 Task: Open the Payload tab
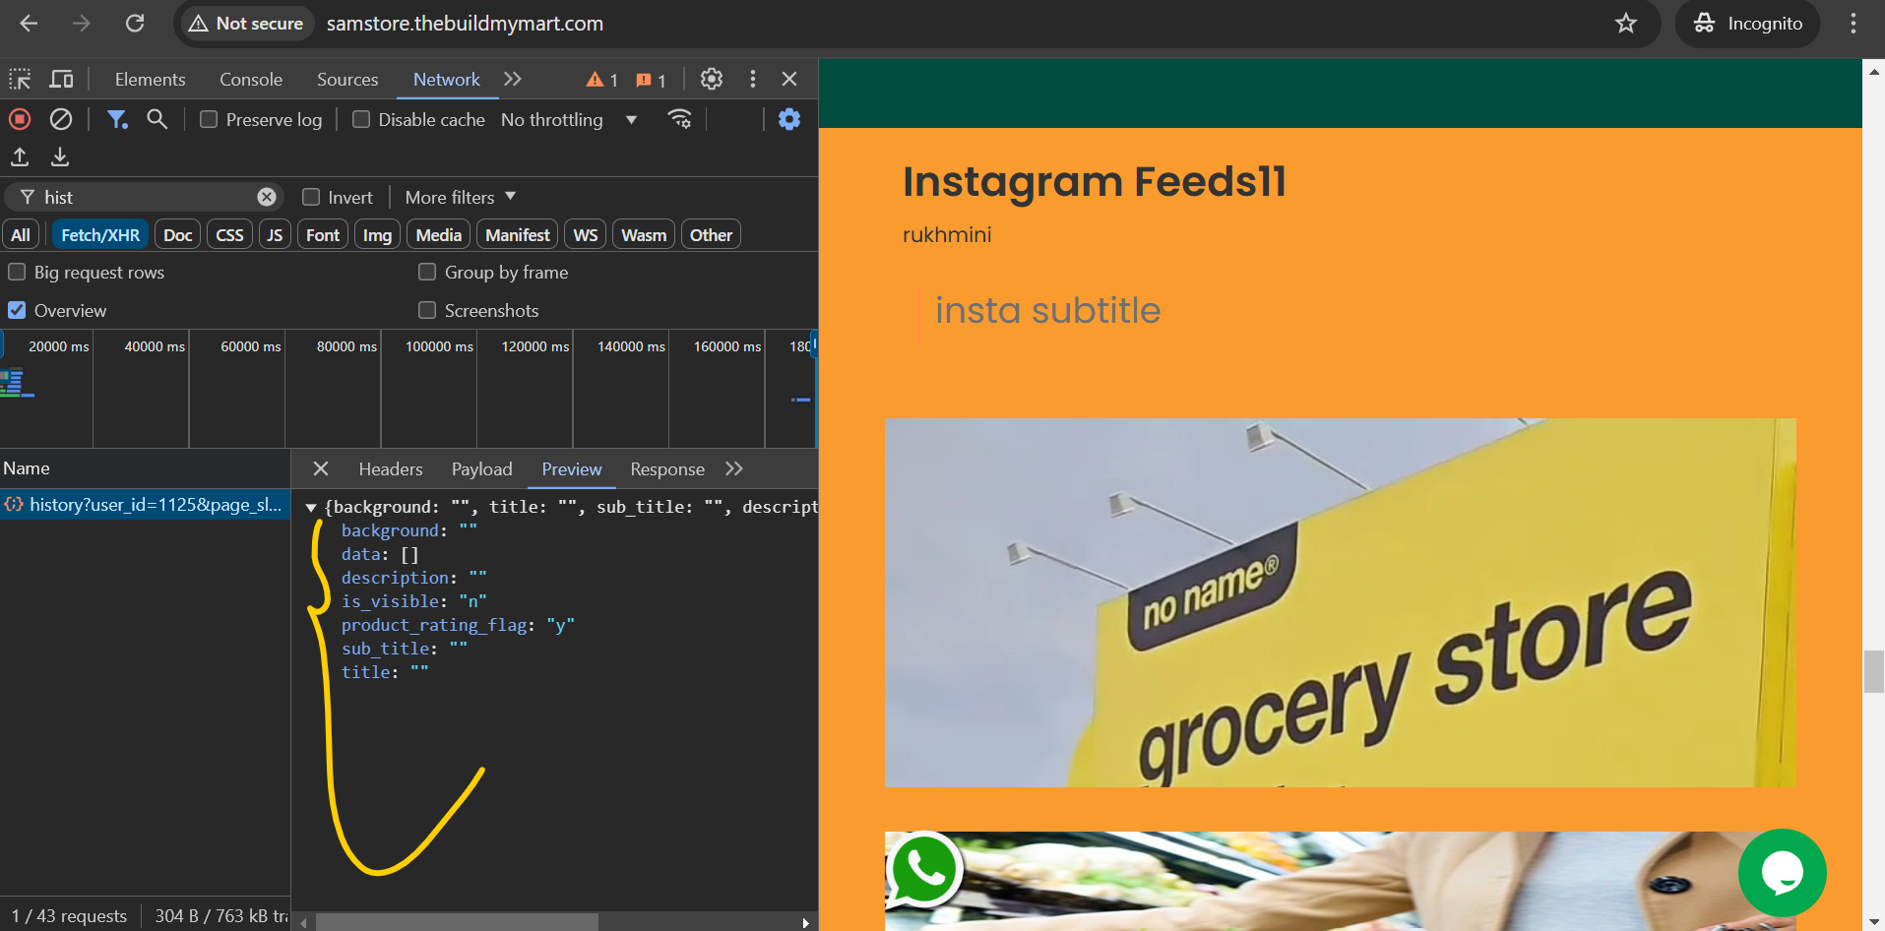(x=482, y=469)
